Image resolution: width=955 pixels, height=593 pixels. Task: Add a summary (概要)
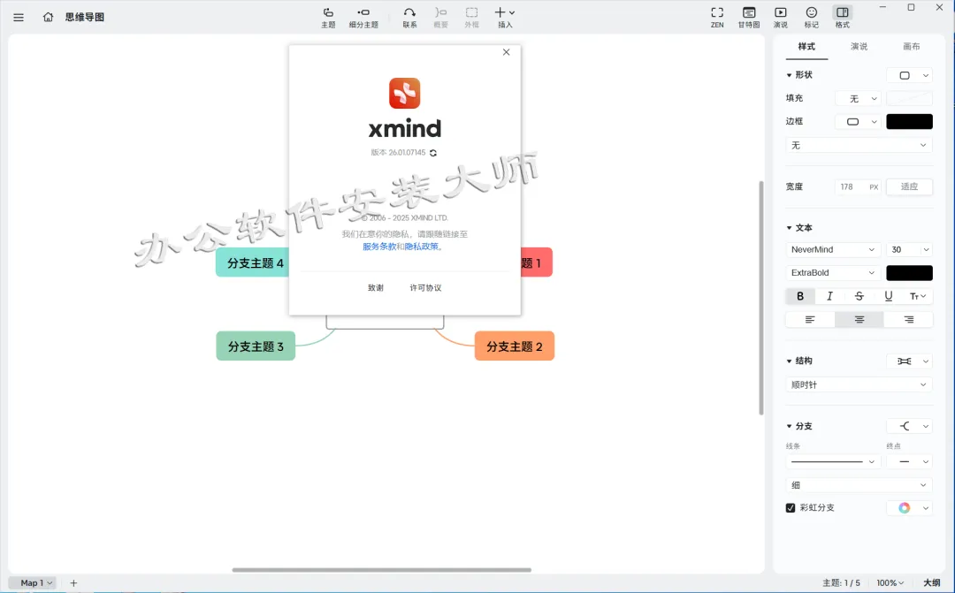point(441,18)
